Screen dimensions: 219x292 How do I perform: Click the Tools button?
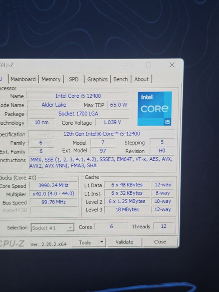(x=85, y=242)
